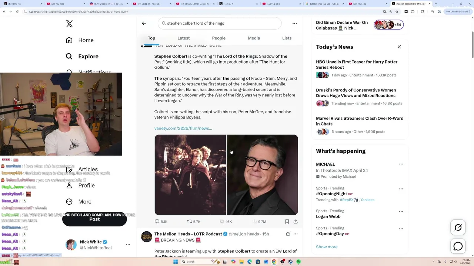
Task: Open Windows Start menu
Action: coord(176,262)
